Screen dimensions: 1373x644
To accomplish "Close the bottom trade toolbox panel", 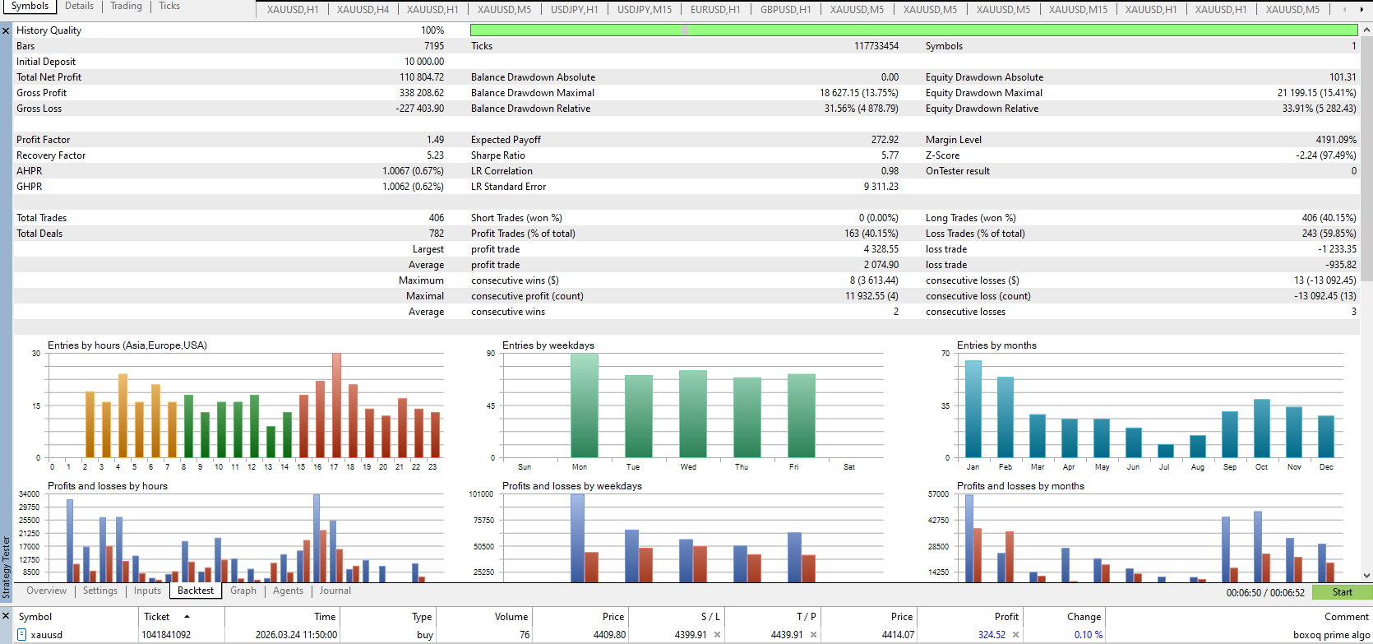I will pos(7,616).
